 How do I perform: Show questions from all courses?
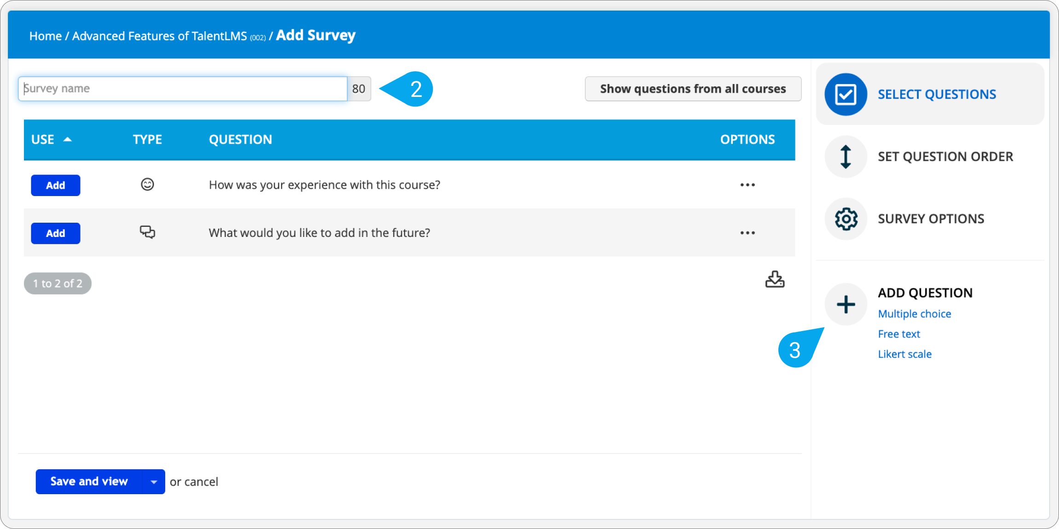[693, 89]
